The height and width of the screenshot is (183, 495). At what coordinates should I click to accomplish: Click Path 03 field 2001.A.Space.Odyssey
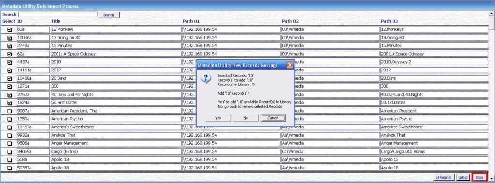coord(434,54)
